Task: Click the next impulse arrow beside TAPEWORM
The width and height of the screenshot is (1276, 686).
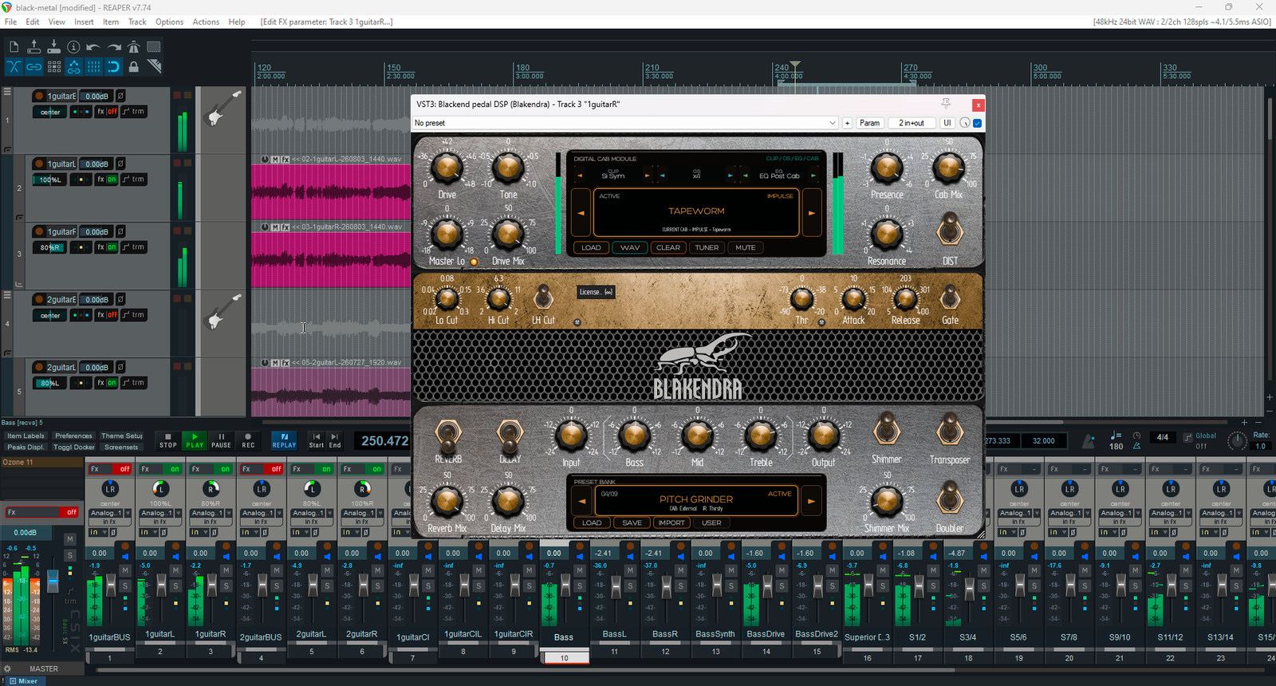Action: pyautogui.click(x=812, y=213)
